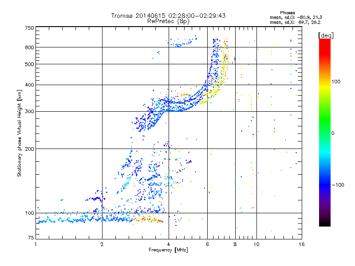355x266 pixels.
Task: Click the y-axis tick label '600'
Action: 29,47
